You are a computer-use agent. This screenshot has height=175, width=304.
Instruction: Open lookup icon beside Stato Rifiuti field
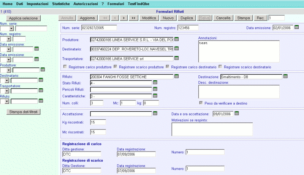(155, 83)
